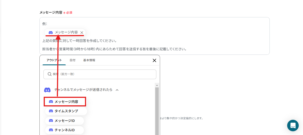Select the メッセージ内容 output item
Screen dimensions: 303x135
pyautogui.click(x=65, y=102)
